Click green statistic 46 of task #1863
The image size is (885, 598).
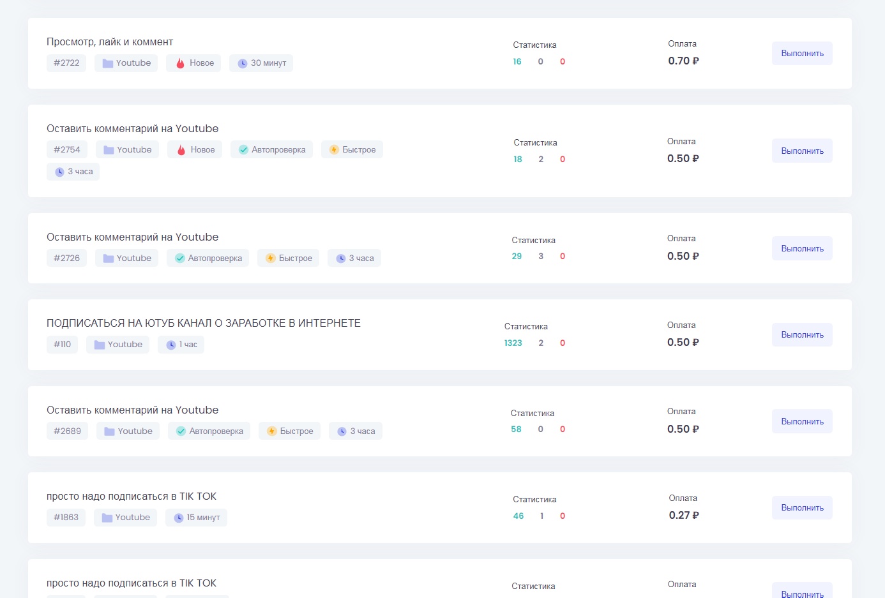click(x=518, y=516)
